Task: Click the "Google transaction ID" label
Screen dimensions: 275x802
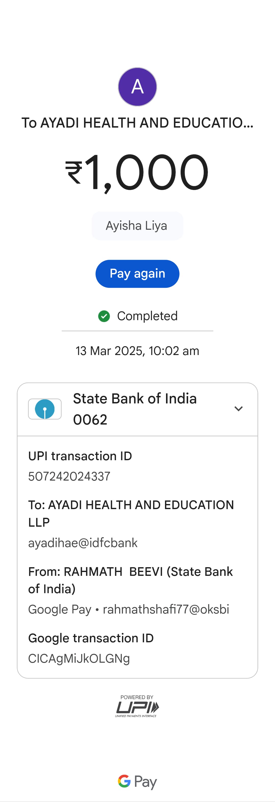Action: [x=91, y=638]
